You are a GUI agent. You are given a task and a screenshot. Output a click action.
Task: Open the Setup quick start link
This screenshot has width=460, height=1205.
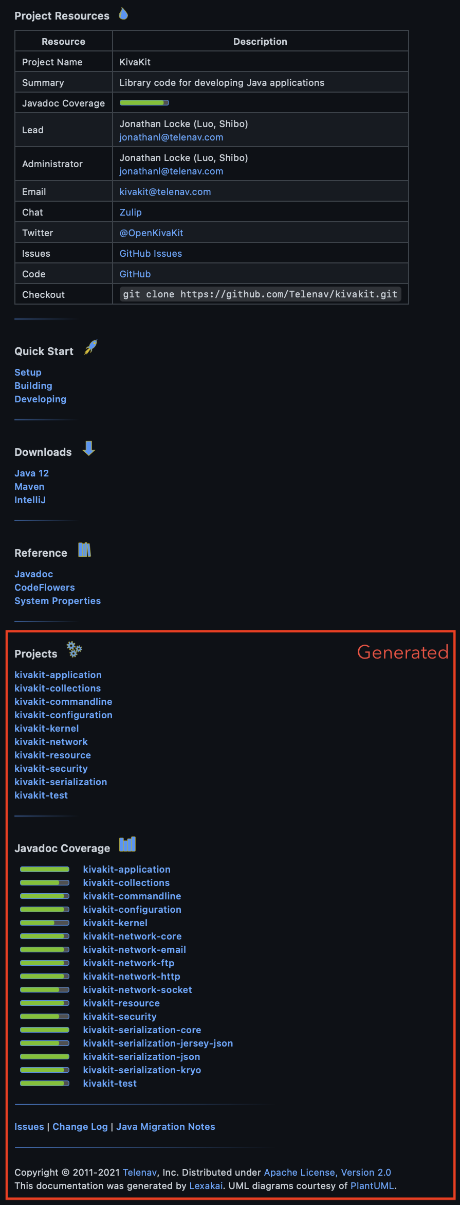coord(28,372)
